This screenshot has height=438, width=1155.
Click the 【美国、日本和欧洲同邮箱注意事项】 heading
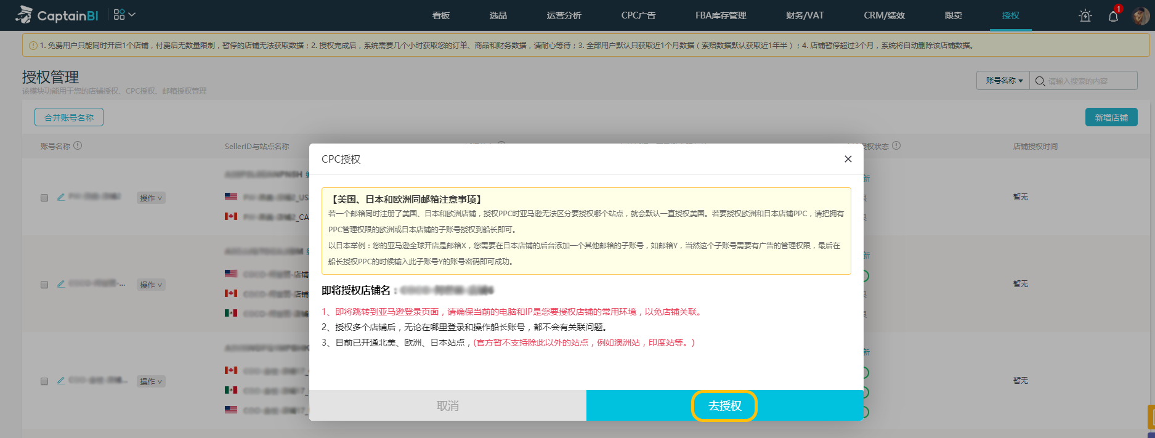pos(405,199)
